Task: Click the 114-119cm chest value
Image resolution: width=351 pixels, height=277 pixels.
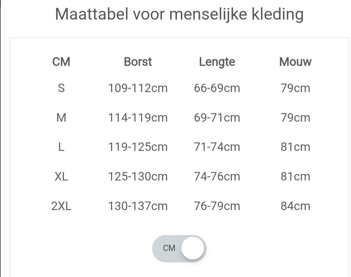Action: coord(138,118)
